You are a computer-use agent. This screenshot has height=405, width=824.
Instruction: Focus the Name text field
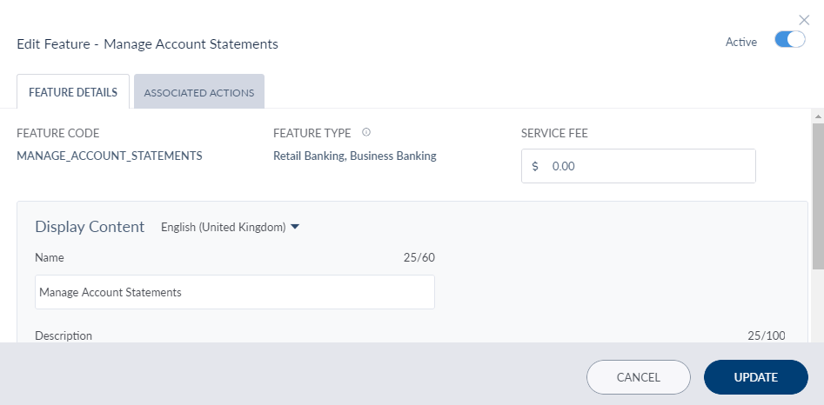point(235,292)
